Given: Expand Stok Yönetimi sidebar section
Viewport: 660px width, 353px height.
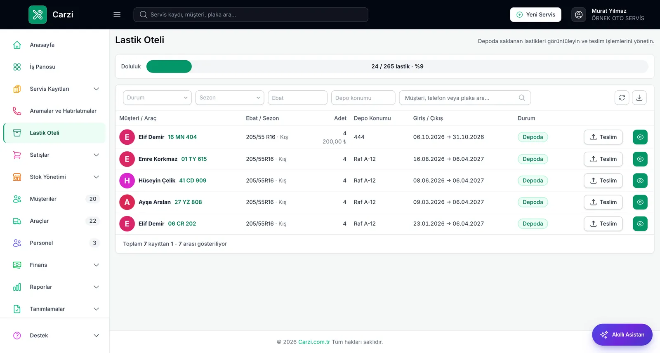Looking at the screenshot, I should (x=54, y=177).
